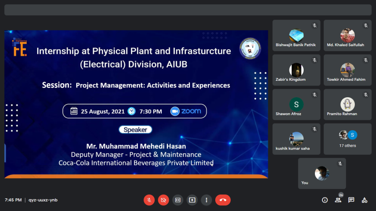Open the Activities panel
The image size is (376, 211).
tap(364, 200)
